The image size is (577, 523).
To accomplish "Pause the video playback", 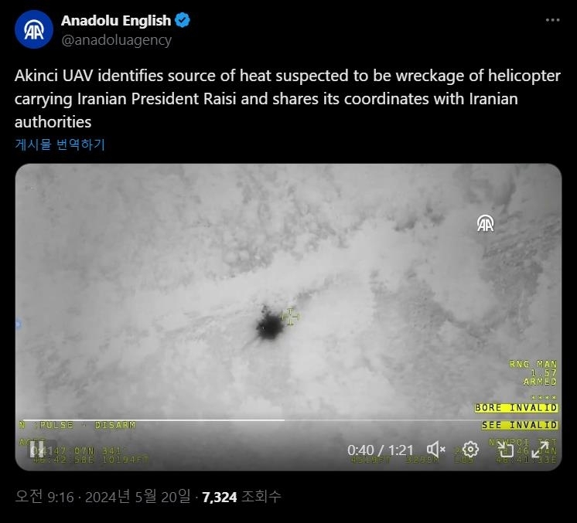I will point(37,449).
